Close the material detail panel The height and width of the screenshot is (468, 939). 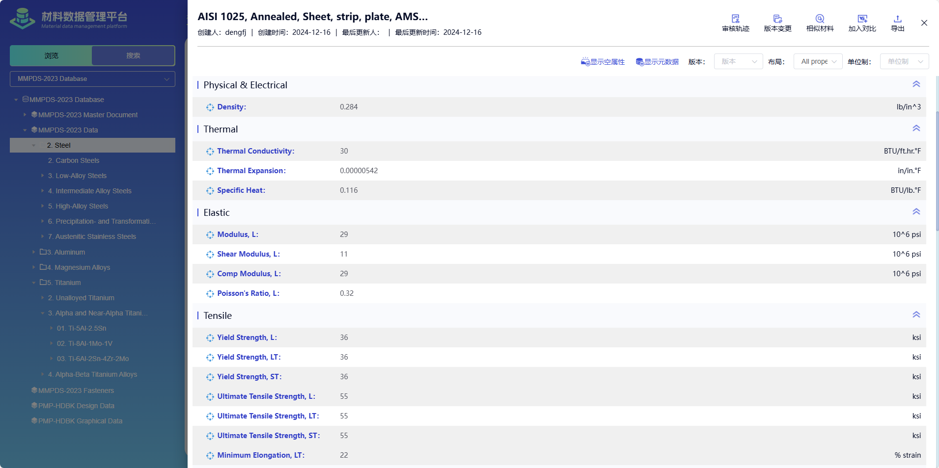point(924,23)
